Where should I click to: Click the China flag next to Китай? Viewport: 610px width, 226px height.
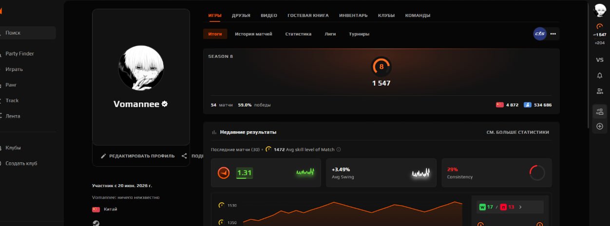96,209
